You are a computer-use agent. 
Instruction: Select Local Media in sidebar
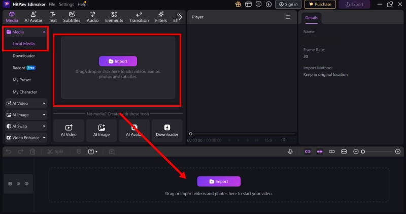click(x=23, y=44)
